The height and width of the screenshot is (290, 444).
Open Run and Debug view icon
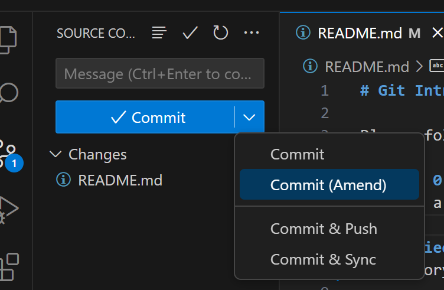[8, 210]
